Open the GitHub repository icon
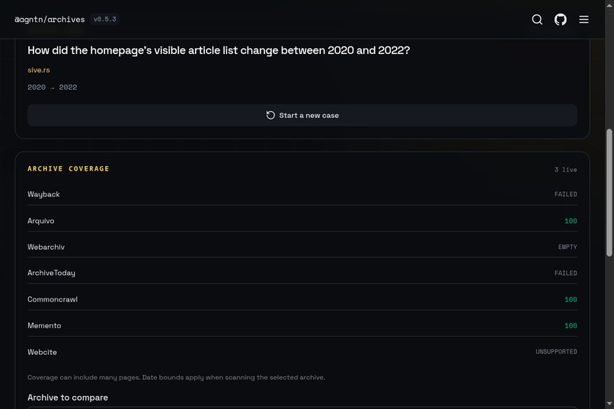 click(561, 19)
